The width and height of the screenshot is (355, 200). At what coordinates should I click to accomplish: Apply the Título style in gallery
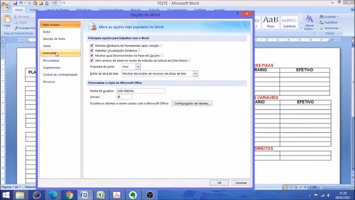271,22
